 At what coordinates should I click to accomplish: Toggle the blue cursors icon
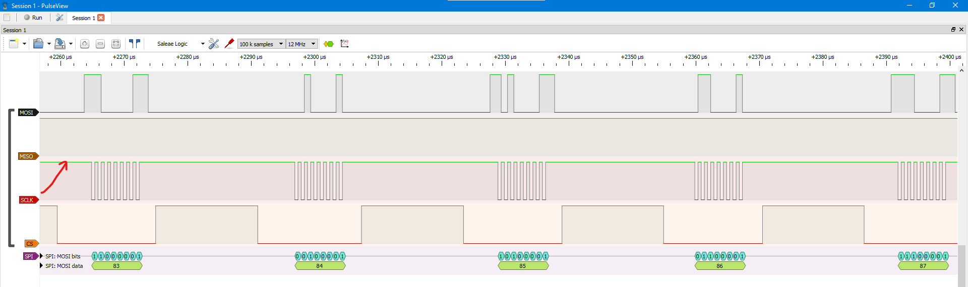135,44
